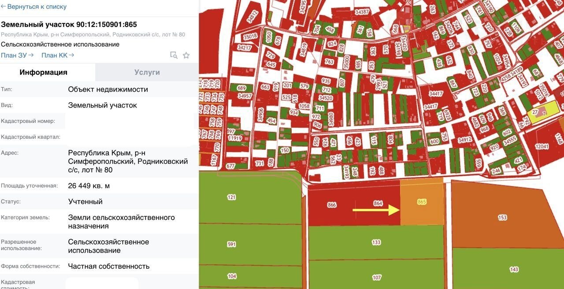Image resolution: width=564 pixels, height=289 pixels.
Task: Click the find-on-map magnifier icon
Action: [x=174, y=55]
